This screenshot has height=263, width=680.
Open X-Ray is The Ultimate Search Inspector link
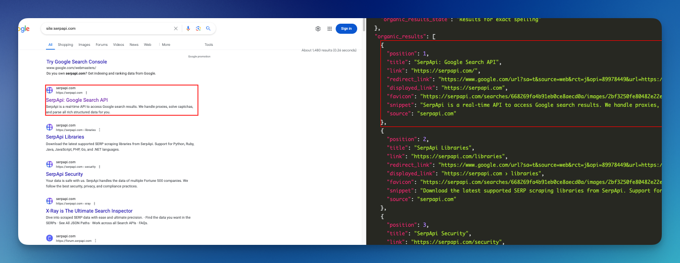(x=89, y=211)
